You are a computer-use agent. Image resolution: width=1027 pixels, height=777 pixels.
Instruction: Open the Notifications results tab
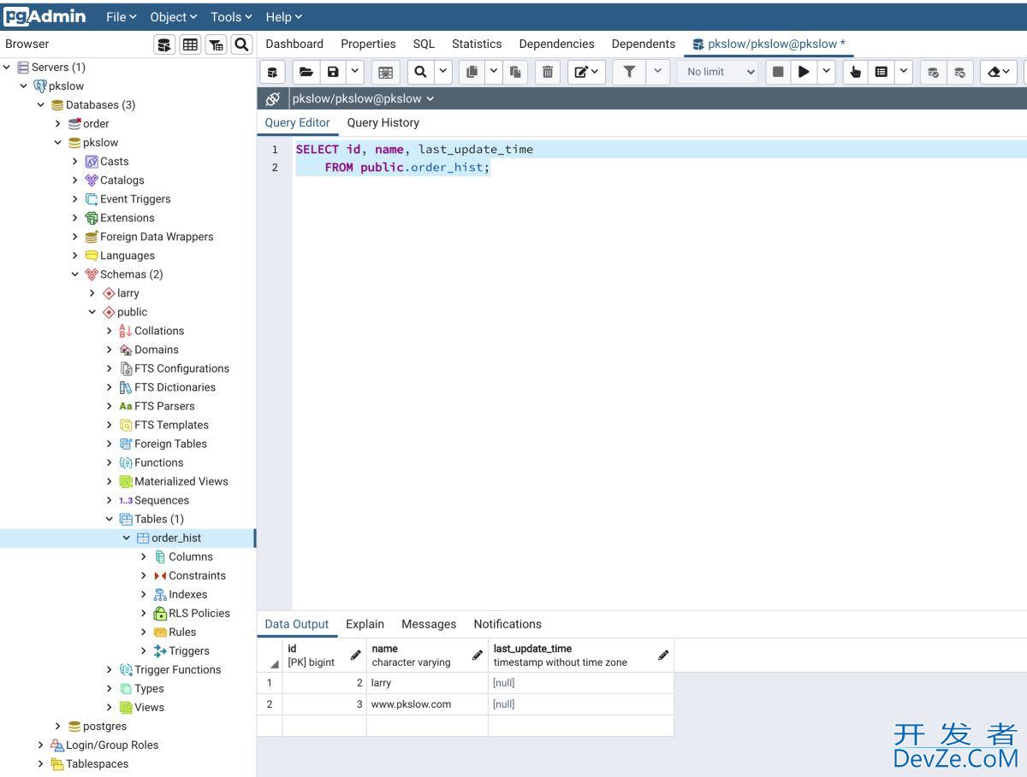point(508,624)
